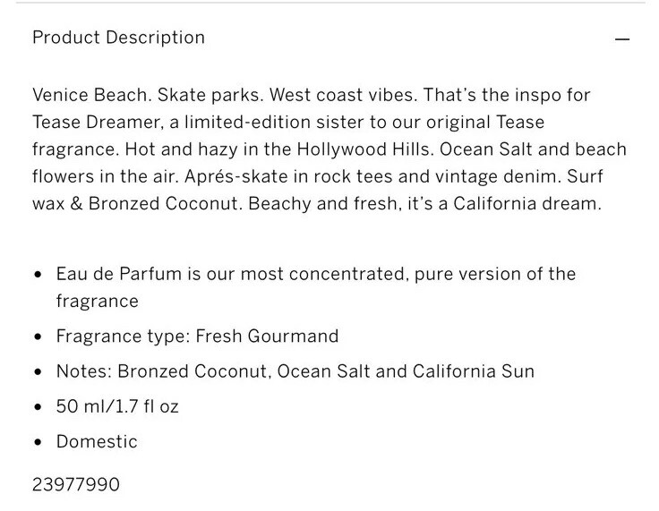Image resolution: width=659 pixels, height=511 pixels.
Task: Click the product number 23977990
Action: pyautogui.click(x=76, y=484)
